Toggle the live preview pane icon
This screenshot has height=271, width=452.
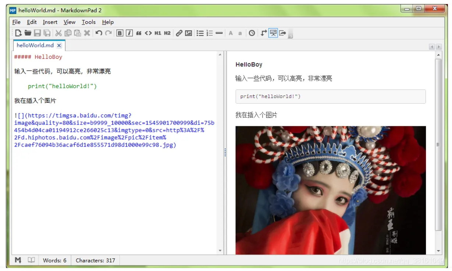click(x=273, y=33)
